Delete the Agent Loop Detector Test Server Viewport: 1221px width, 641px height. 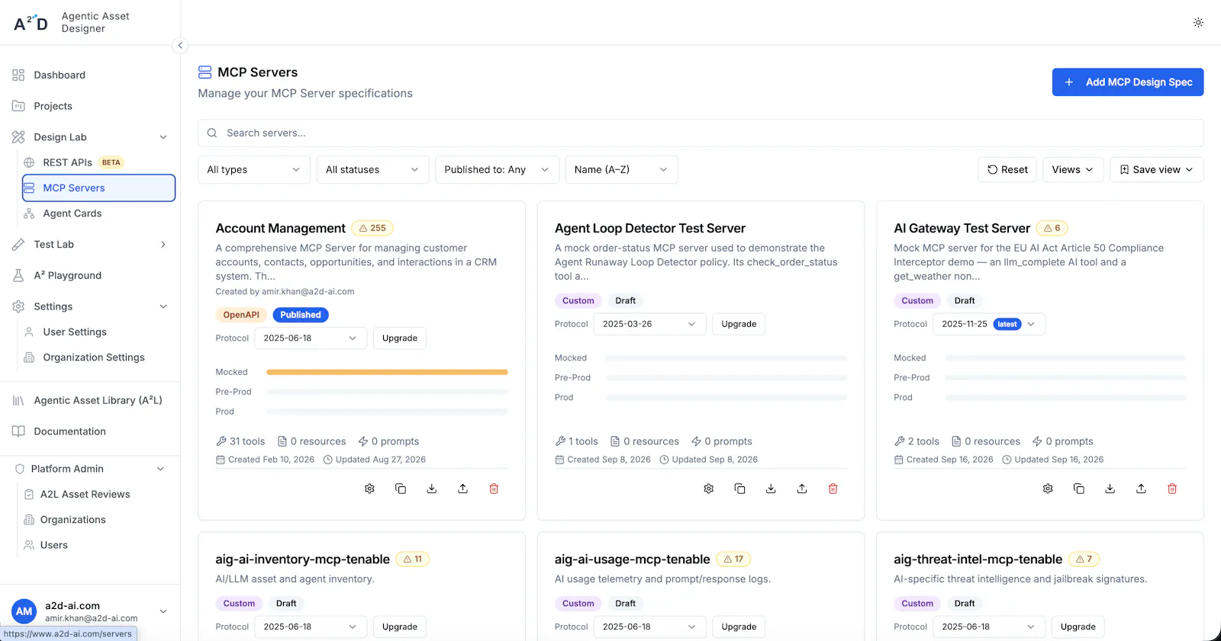[833, 489]
